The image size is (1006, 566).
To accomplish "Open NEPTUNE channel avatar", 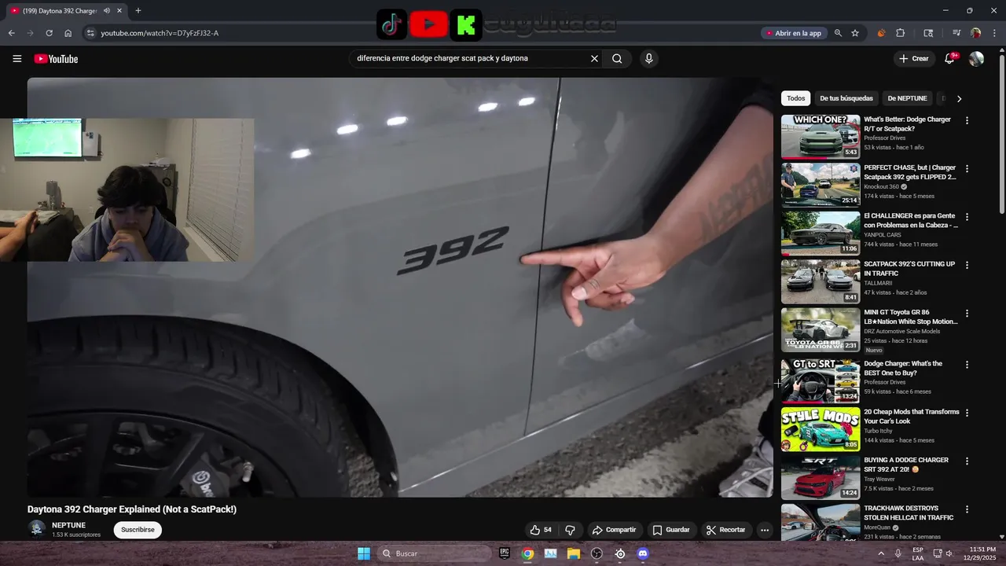I will [37, 529].
